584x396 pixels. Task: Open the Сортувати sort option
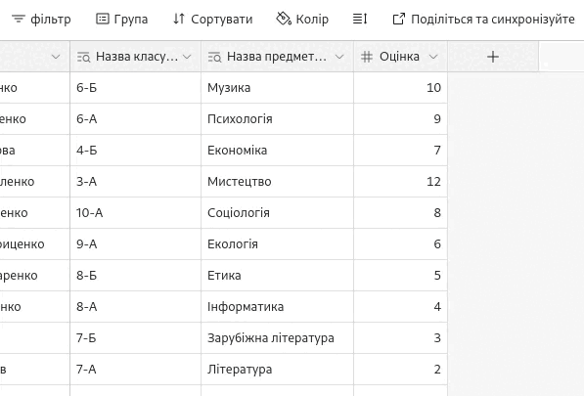212,19
